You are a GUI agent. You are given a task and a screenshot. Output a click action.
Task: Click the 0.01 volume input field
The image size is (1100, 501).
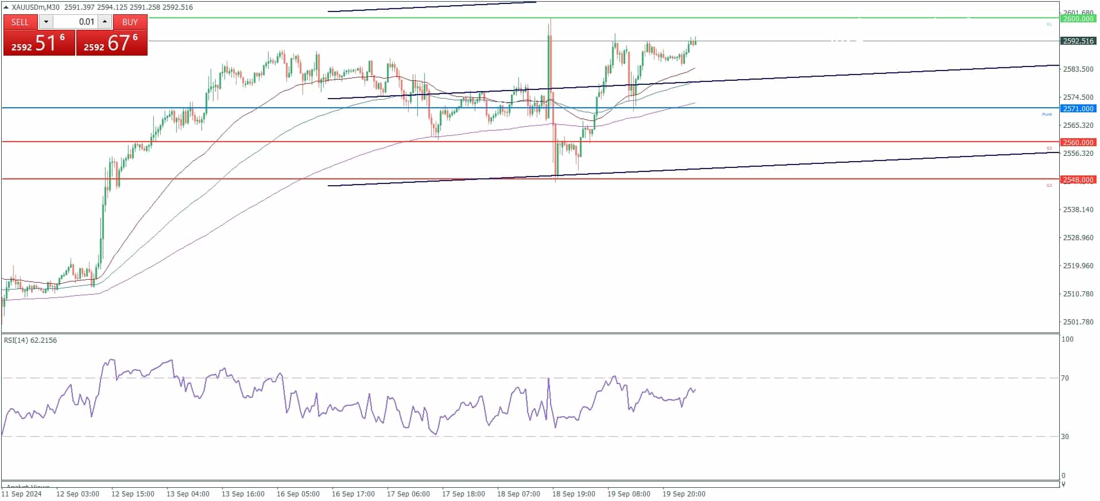(75, 22)
